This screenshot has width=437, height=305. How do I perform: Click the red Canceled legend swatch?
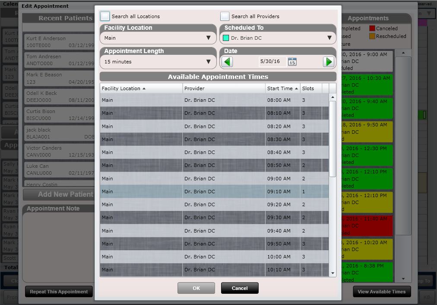(x=372, y=28)
